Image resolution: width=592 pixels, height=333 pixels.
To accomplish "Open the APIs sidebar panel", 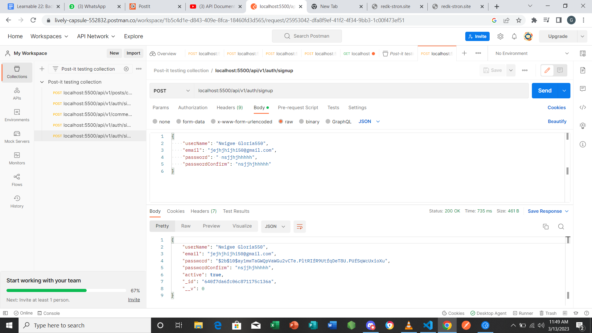I will pos(17,94).
